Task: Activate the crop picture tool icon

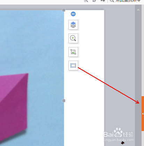Action: [73, 52]
